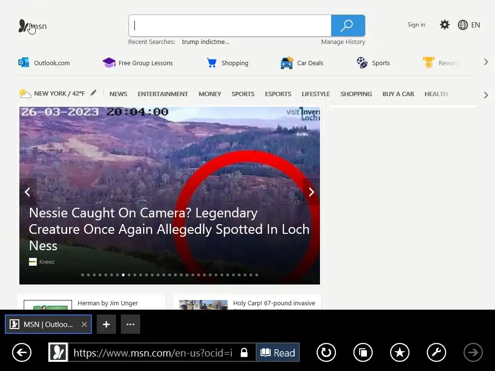Open 'Herman by Jim Unger' article
The image size is (495, 371).
click(x=108, y=303)
